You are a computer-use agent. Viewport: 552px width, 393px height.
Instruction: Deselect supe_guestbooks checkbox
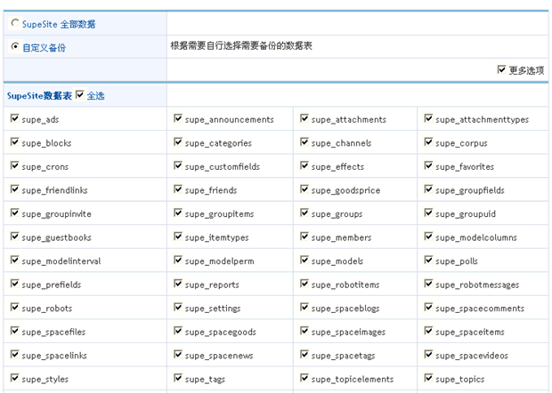pyautogui.click(x=14, y=236)
